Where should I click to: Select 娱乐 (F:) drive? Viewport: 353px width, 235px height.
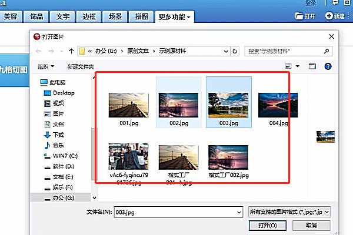click(58, 187)
